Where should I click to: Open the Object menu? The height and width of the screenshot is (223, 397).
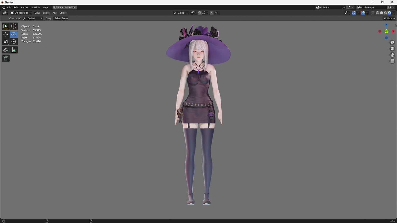point(63,13)
